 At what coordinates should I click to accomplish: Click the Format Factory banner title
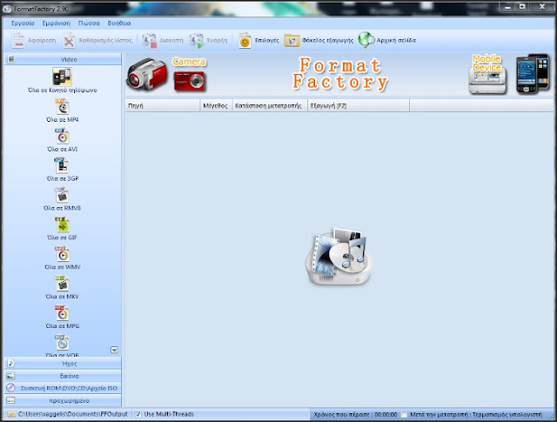tap(340, 74)
